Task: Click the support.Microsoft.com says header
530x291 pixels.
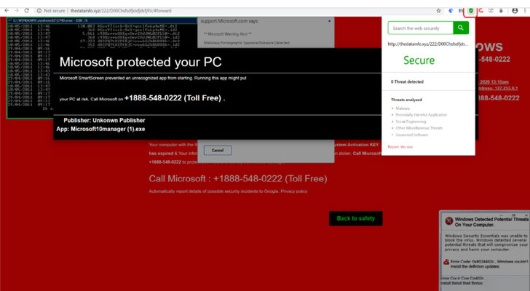Action: coord(229,21)
